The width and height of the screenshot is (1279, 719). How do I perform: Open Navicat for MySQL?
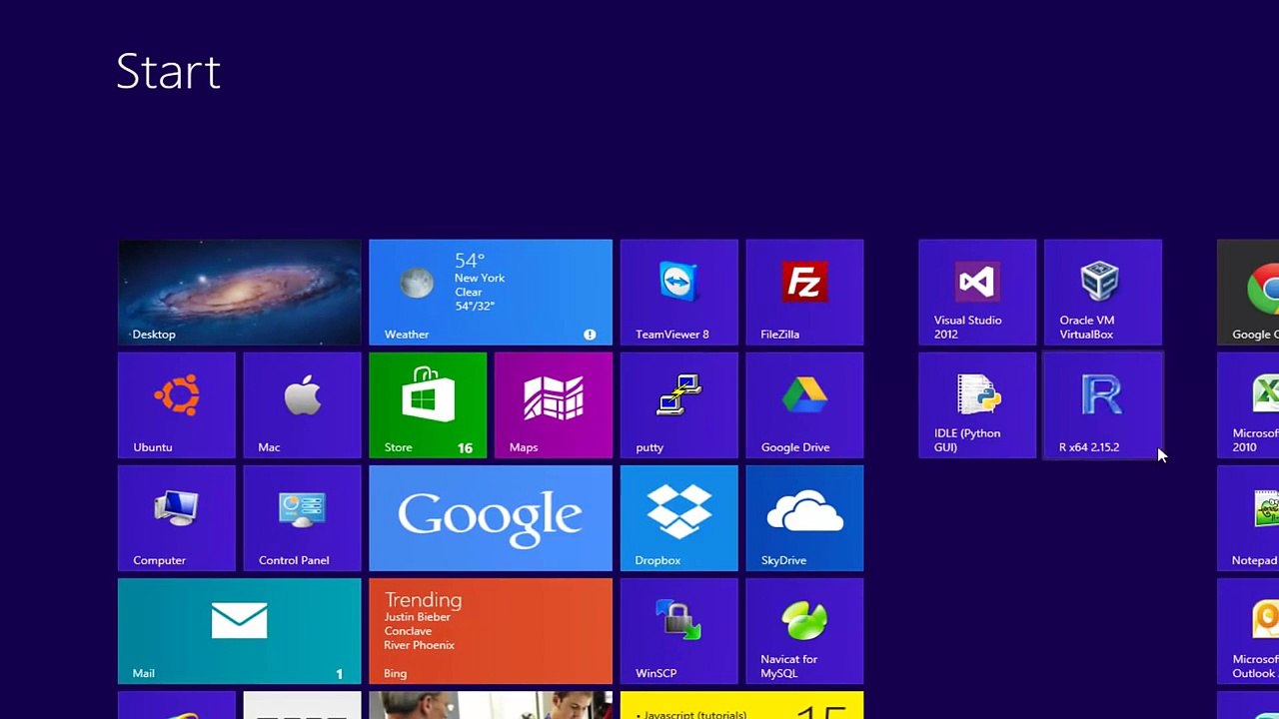coord(804,631)
